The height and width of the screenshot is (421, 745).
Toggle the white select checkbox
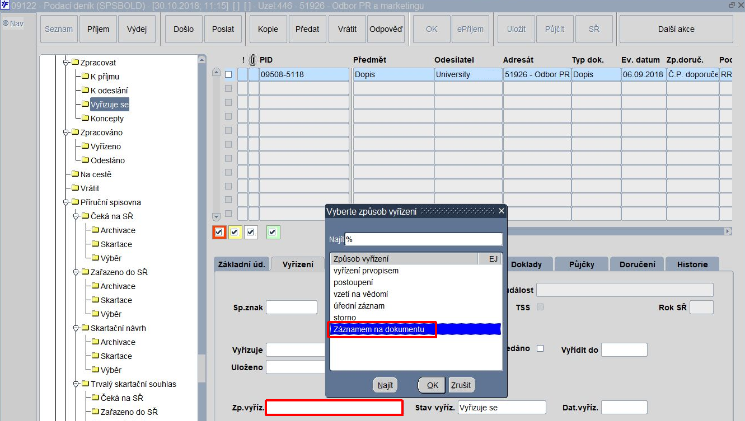tap(250, 232)
